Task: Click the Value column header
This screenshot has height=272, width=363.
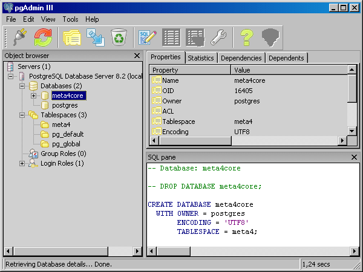Action: click(x=289, y=70)
